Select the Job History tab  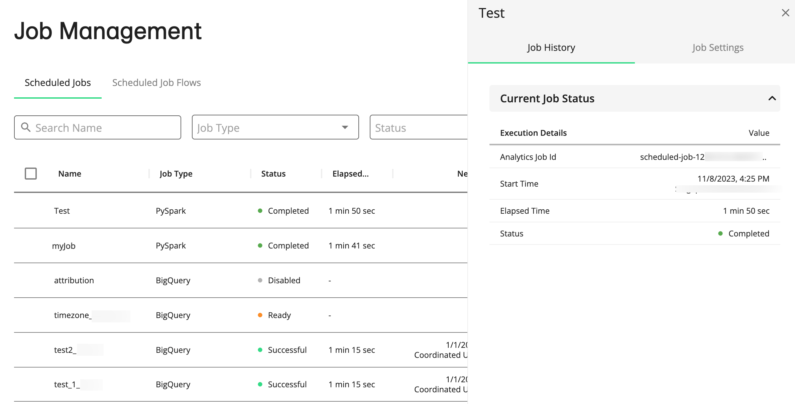[551, 47]
